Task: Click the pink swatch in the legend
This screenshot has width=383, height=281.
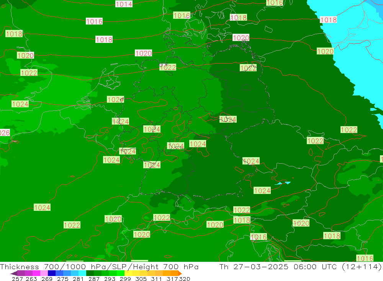Action: point(44,273)
